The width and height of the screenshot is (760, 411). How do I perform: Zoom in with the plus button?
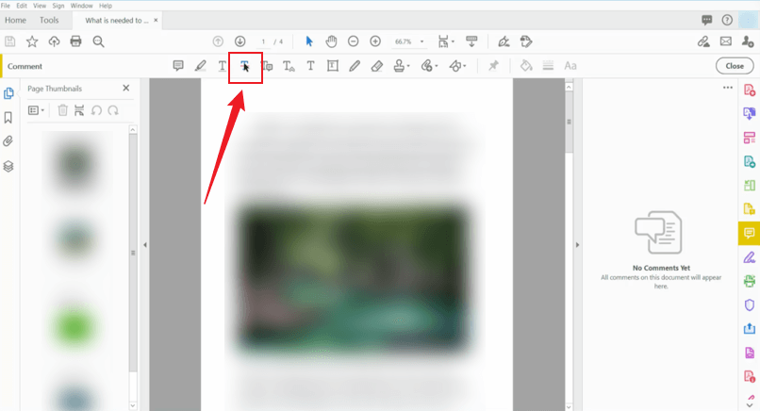[375, 41]
